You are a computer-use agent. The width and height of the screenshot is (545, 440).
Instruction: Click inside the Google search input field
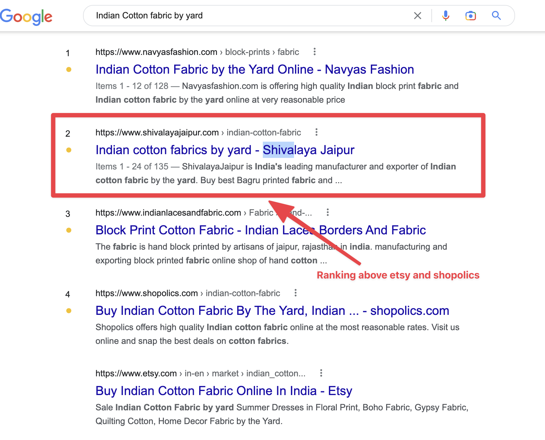point(250,16)
